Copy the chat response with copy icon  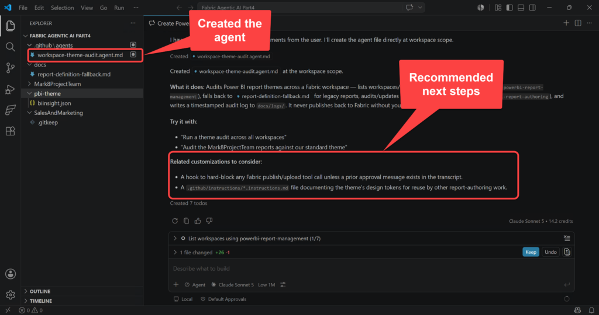[x=187, y=221]
